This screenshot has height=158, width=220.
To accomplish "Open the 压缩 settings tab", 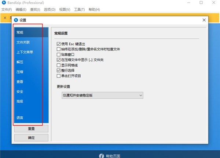I will click(31, 72).
